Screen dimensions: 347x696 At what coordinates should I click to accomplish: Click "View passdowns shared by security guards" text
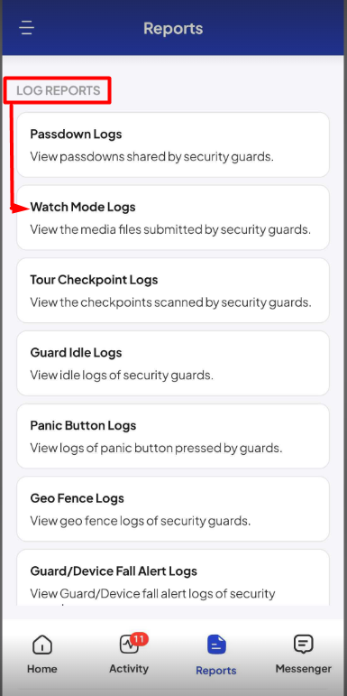(x=152, y=157)
